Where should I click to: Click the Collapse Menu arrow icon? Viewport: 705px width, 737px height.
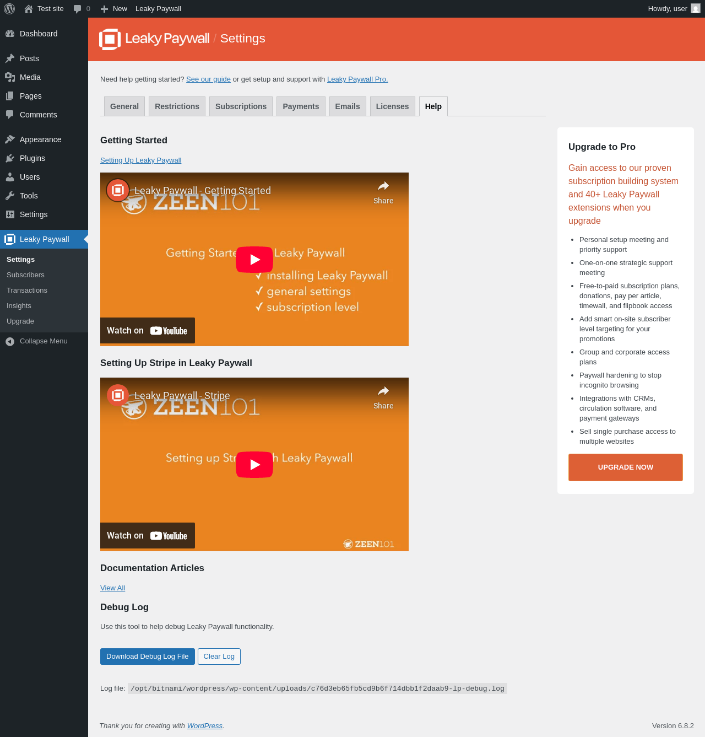pos(10,342)
